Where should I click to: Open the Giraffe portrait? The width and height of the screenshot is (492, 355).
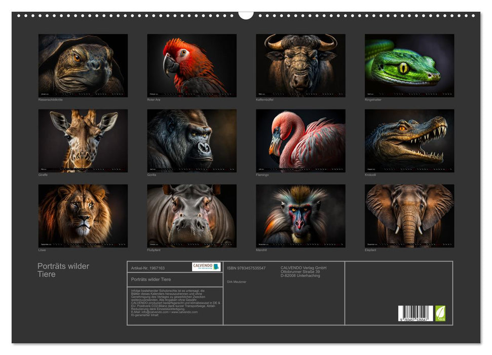click(83, 140)
